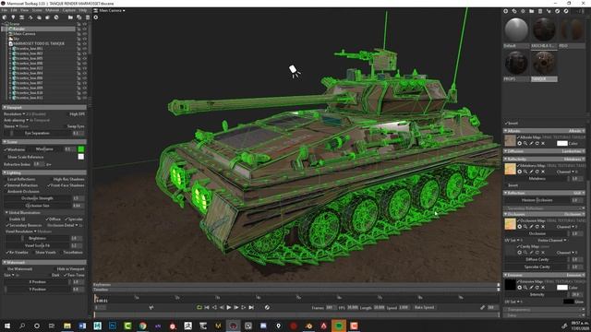591x332 pixels.
Task: Open the Edit menu
Action: 14,10
